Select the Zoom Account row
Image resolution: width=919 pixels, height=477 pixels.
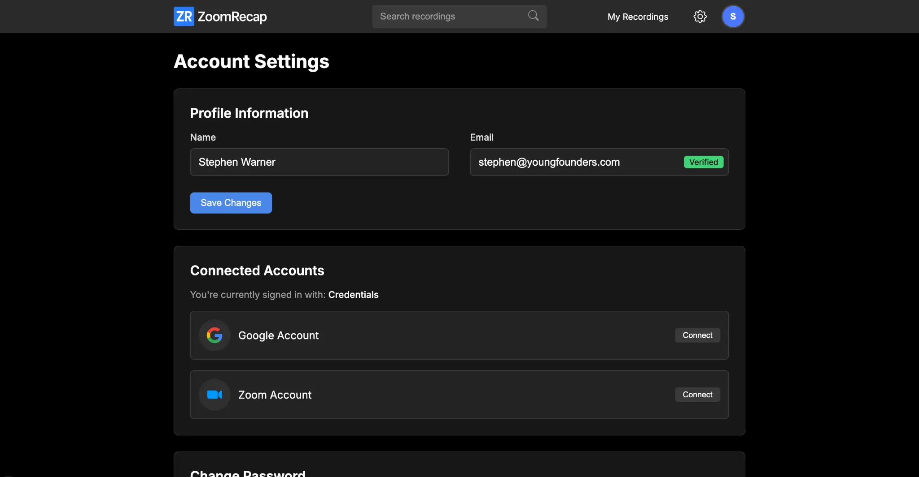pos(459,395)
